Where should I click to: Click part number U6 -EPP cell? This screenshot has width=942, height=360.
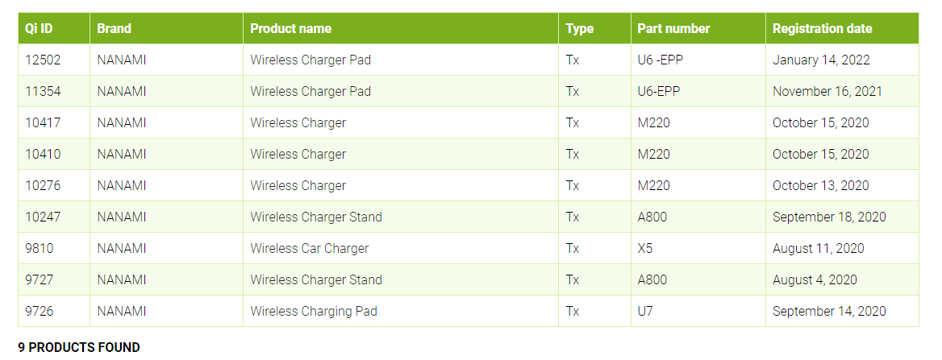(661, 60)
